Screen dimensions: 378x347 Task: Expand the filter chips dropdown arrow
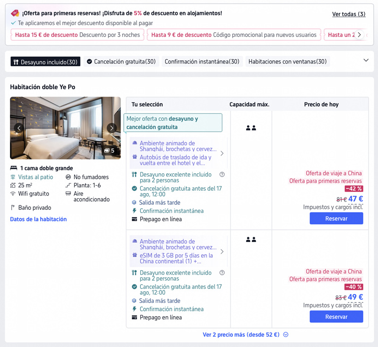coord(366,61)
